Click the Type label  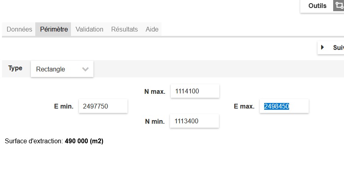click(x=15, y=68)
